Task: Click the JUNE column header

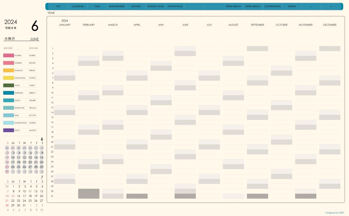Action: click(x=185, y=25)
